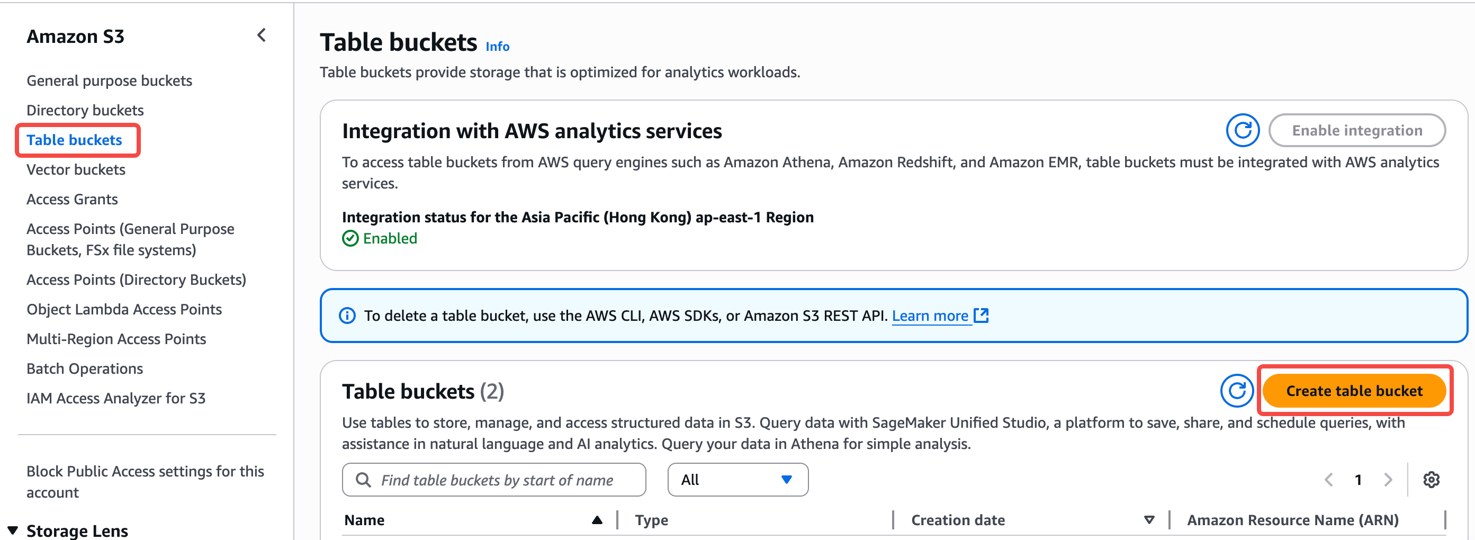The height and width of the screenshot is (540, 1475).
Task: Open table preferences gear icon
Action: tap(1431, 479)
